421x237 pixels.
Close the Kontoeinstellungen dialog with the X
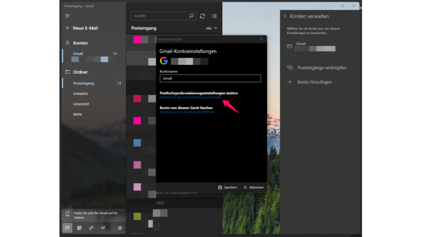tap(261, 39)
